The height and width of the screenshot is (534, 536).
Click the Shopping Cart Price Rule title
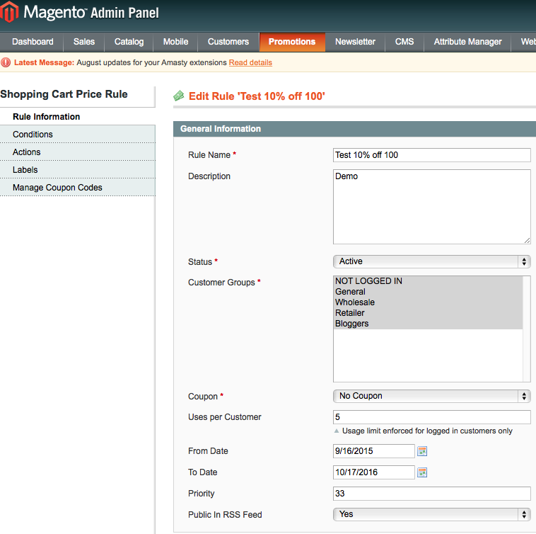click(x=64, y=94)
